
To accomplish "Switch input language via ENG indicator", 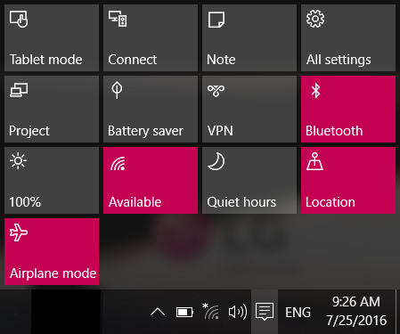I will [298, 313].
